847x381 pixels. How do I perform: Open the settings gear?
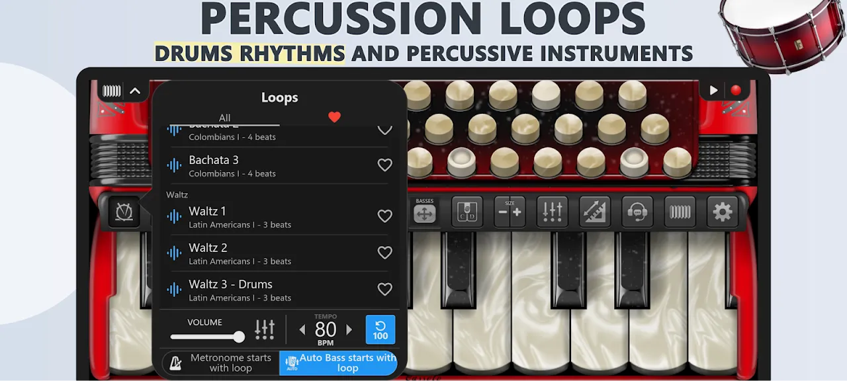[722, 212]
